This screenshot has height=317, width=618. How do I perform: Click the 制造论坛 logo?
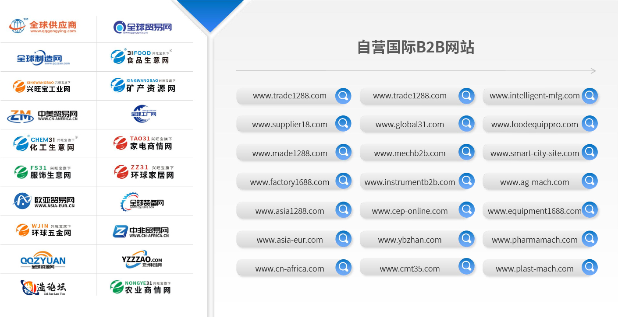click(x=43, y=288)
